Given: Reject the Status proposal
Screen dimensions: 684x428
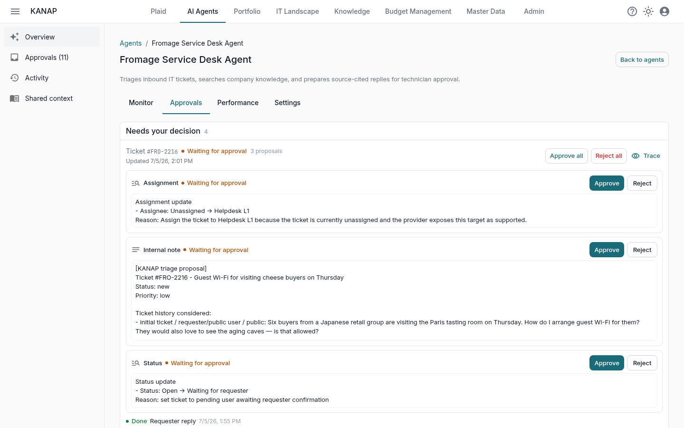Looking at the screenshot, I should (x=642, y=363).
